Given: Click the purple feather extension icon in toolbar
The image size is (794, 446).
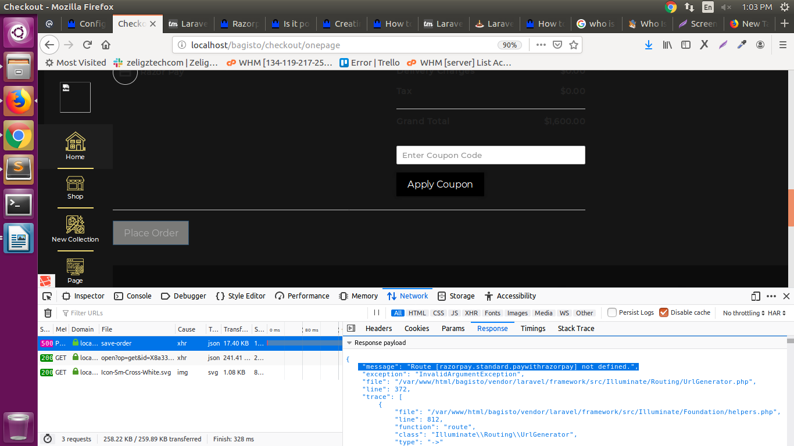Looking at the screenshot, I should tap(723, 45).
